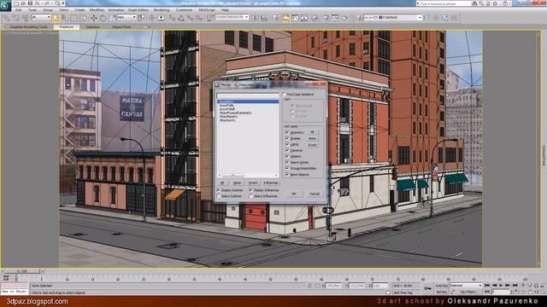Choose the Select and Rotate tool

(103, 18)
